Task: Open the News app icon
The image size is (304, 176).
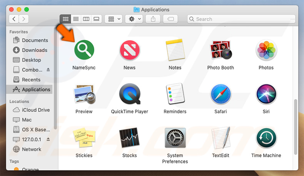Action: point(130,50)
